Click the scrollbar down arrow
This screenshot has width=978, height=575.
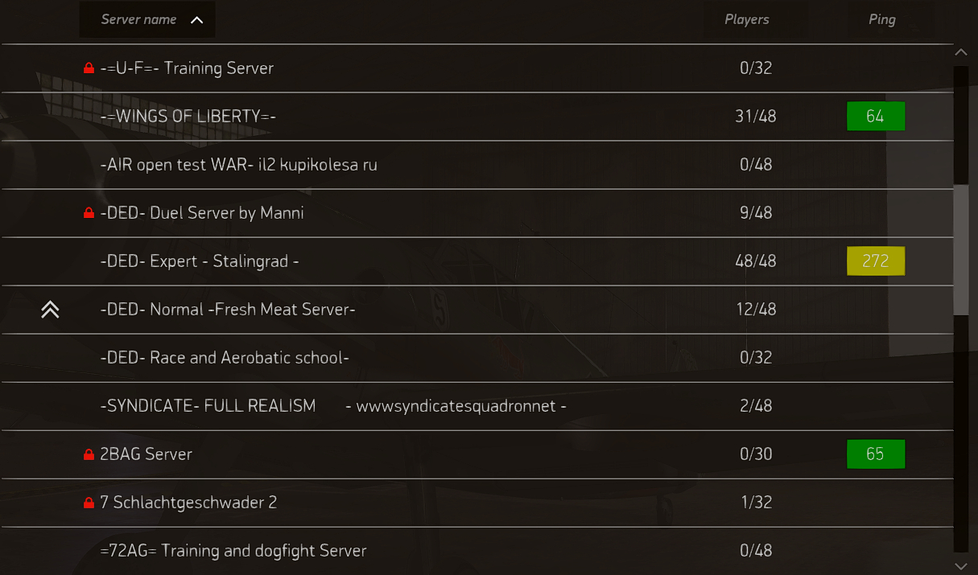coord(960,566)
